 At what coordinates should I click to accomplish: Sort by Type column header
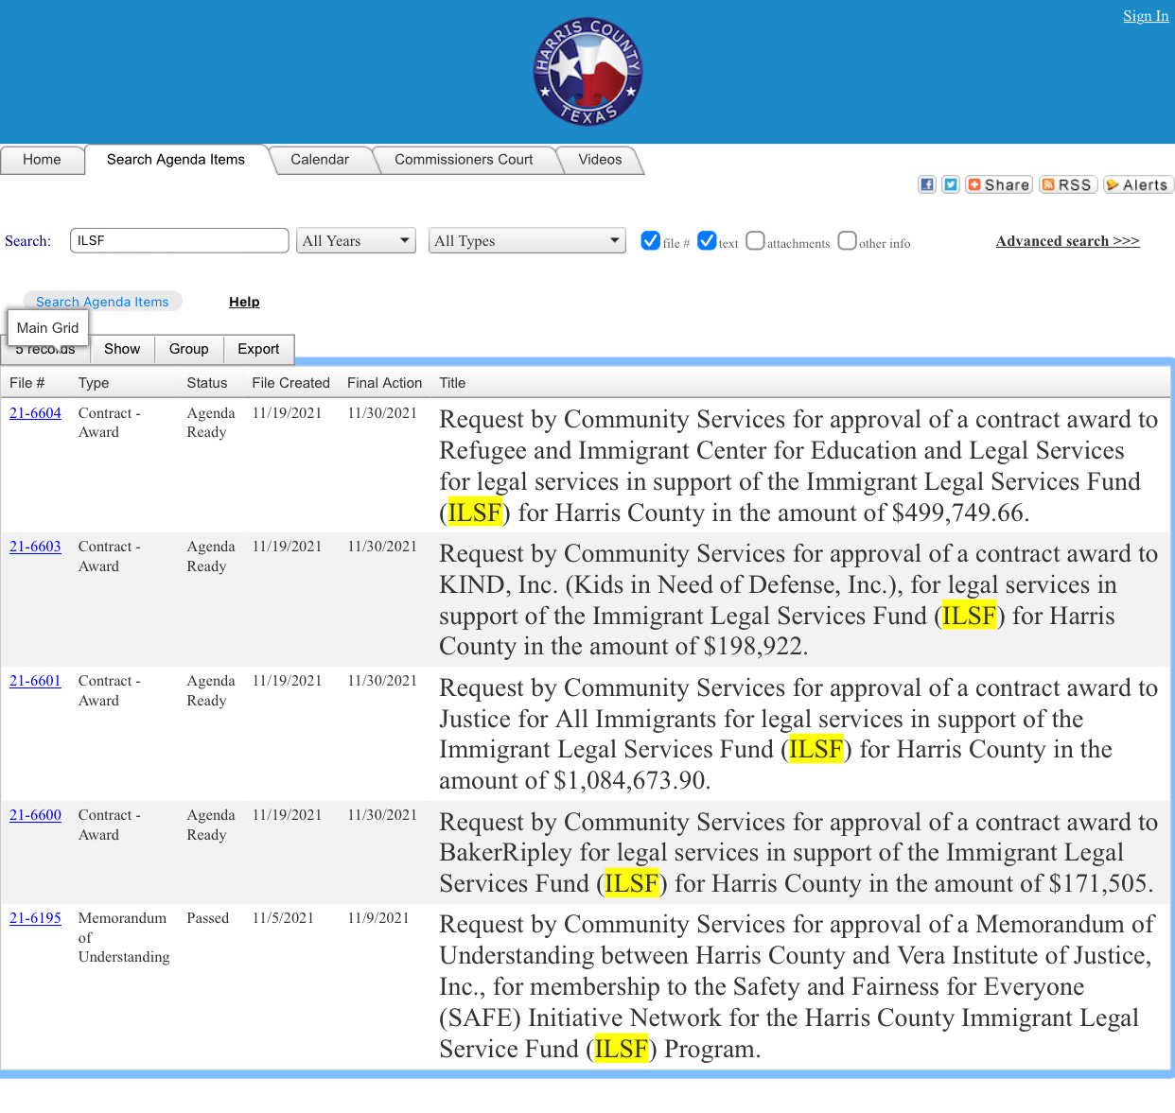[x=94, y=383]
